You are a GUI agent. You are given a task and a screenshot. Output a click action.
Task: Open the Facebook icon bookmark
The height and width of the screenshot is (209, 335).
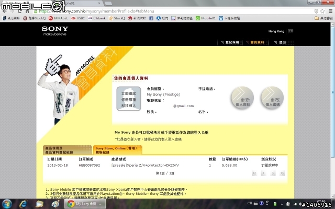click(151, 18)
